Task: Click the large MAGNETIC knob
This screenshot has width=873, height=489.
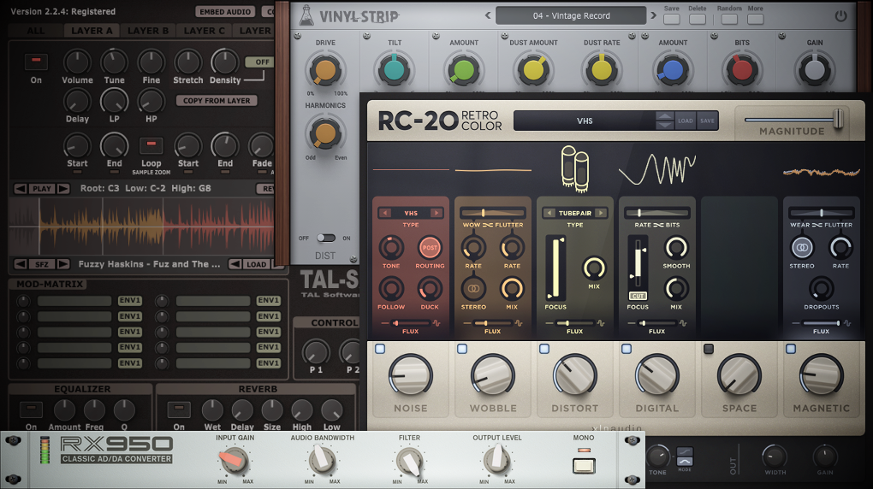Action: pyautogui.click(x=822, y=375)
